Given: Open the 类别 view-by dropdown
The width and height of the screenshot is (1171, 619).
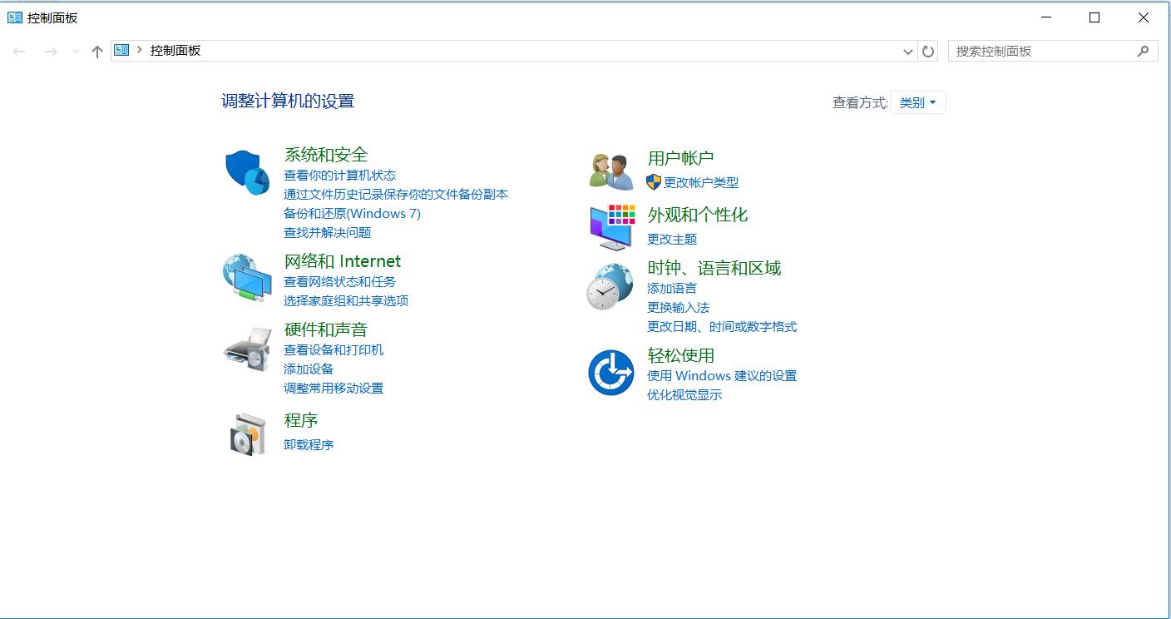Looking at the screenshot, I should pos(918,102).
